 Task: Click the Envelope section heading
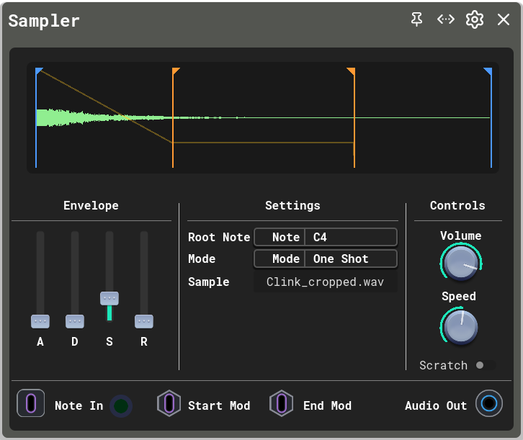[x=91, y=205]
